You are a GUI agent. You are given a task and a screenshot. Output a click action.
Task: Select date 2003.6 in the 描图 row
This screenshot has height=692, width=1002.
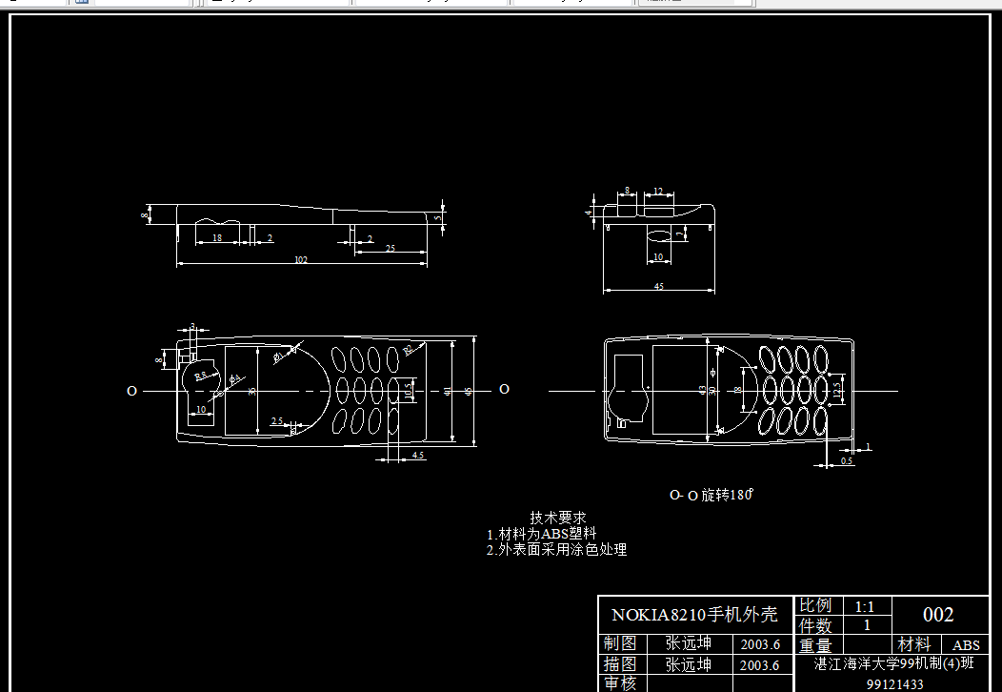[x=760, y=665]
